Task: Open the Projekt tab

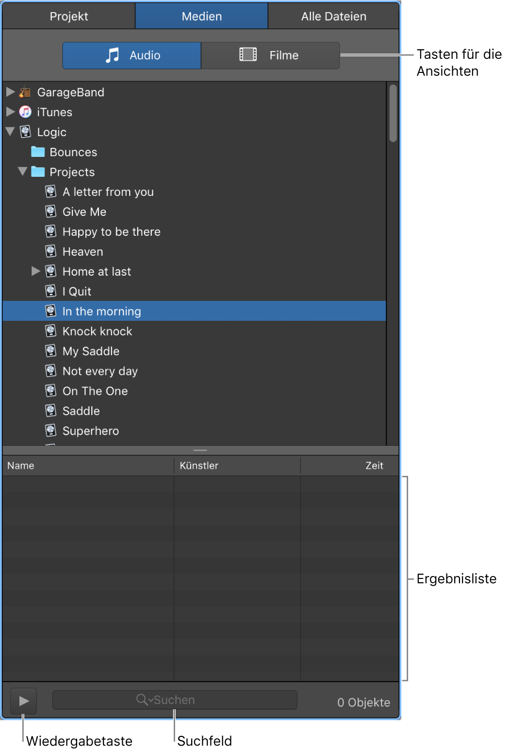Action: click(69, 17)
